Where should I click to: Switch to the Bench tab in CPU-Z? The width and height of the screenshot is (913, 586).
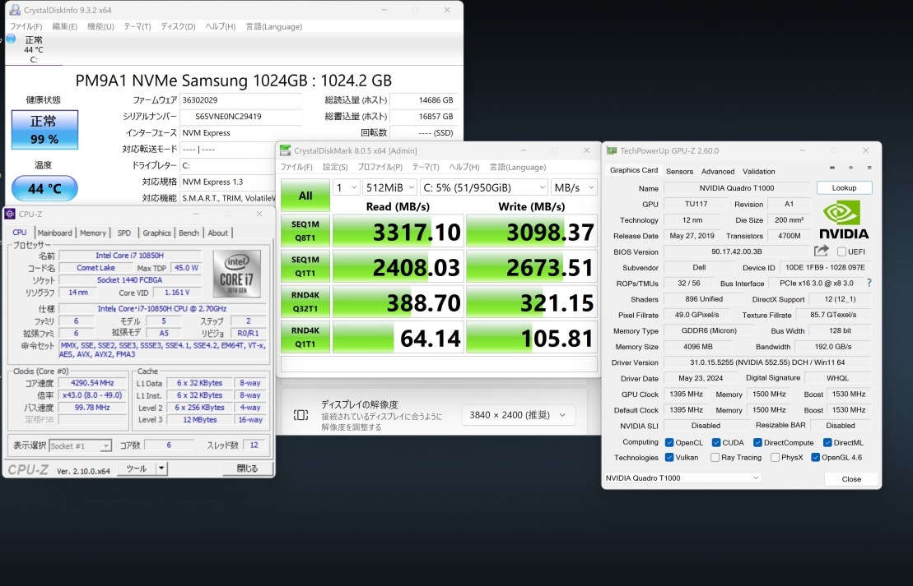pyautogui.click(x=189, y=233)
